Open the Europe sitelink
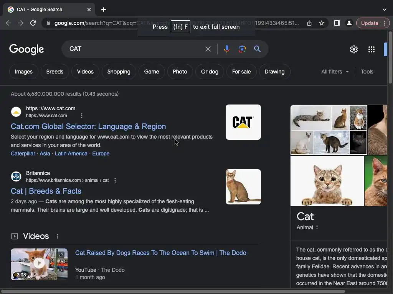The width and height of the screenshot is (393, 294). (101, 154)
